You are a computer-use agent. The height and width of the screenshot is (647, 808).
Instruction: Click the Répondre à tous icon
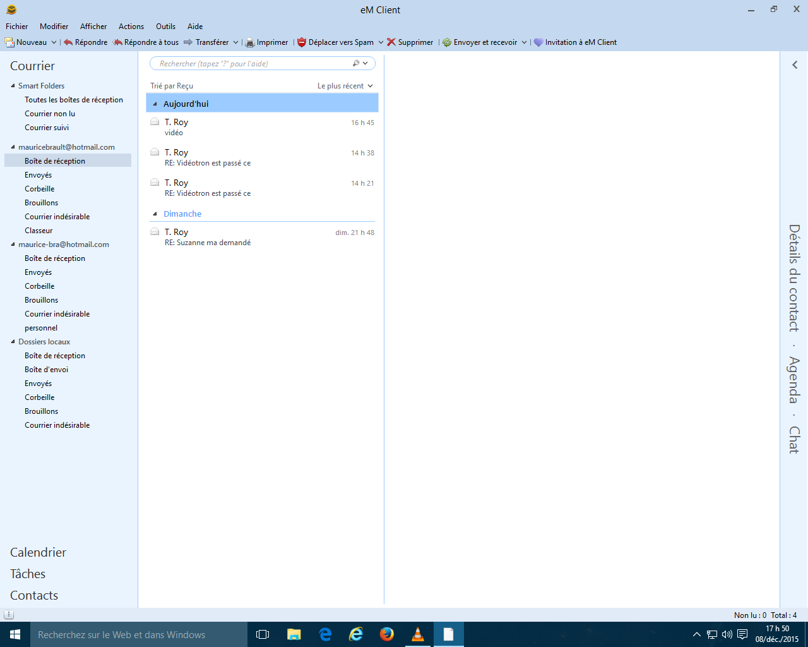tap(118, 42)
